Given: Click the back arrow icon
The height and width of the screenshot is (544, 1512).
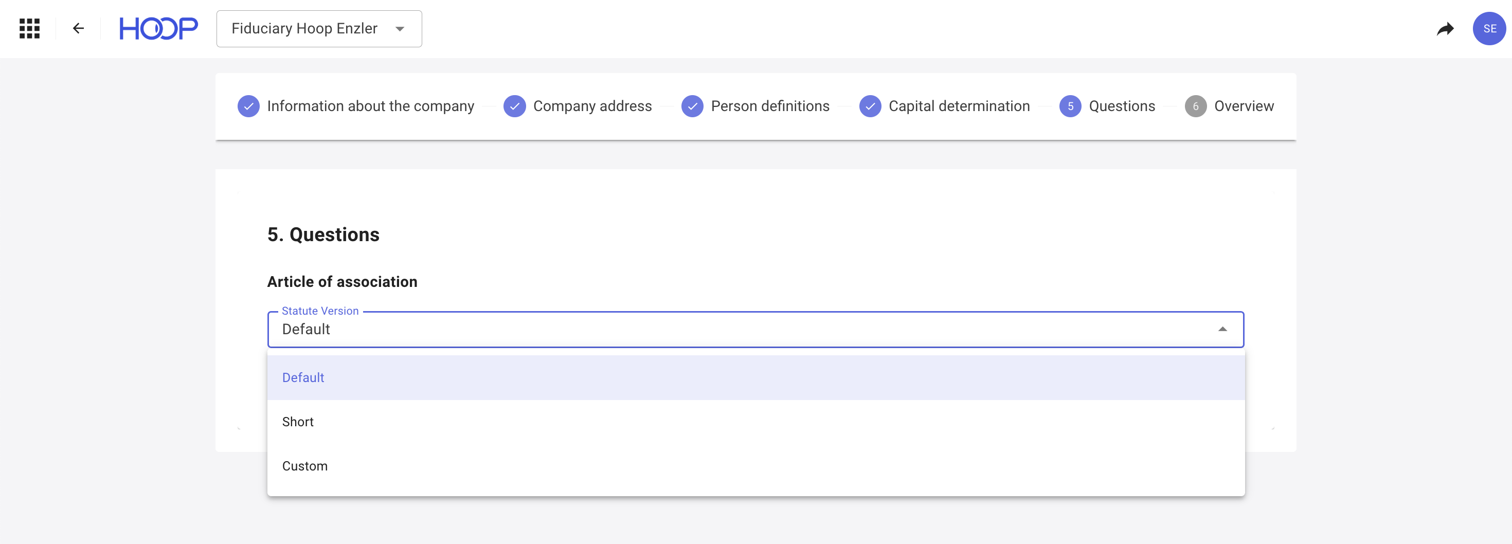Looking at the screenshot, I should 78,28.
